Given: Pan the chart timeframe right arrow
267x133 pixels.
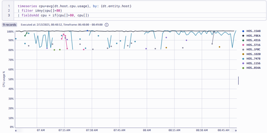Looking at the screenshot, I should coord(236,130).
